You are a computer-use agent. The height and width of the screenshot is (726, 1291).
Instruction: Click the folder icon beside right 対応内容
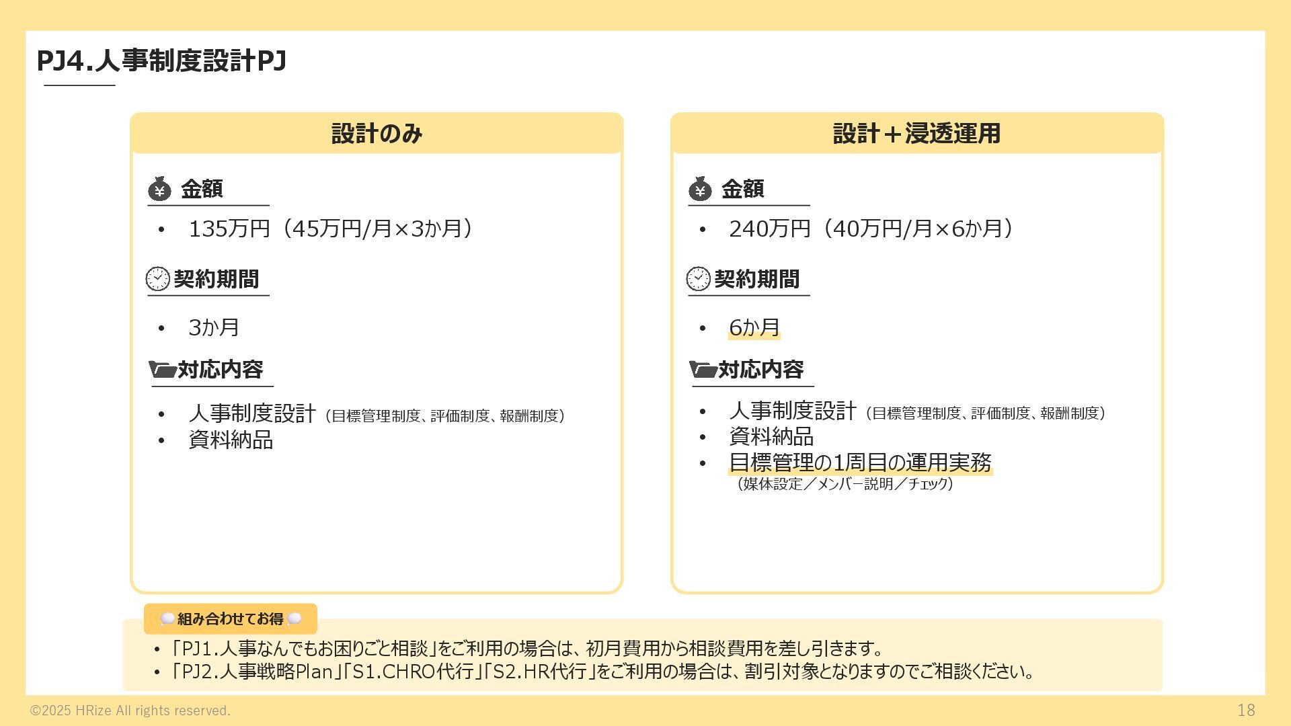point(703,370)
